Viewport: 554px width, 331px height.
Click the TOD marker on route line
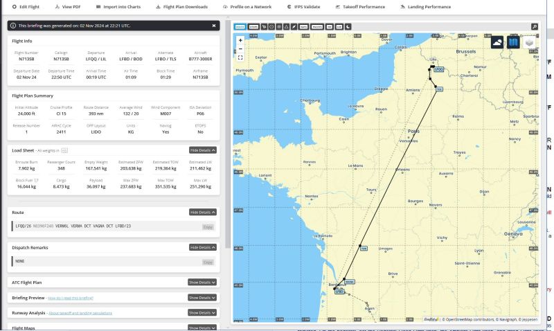point(364,249)
